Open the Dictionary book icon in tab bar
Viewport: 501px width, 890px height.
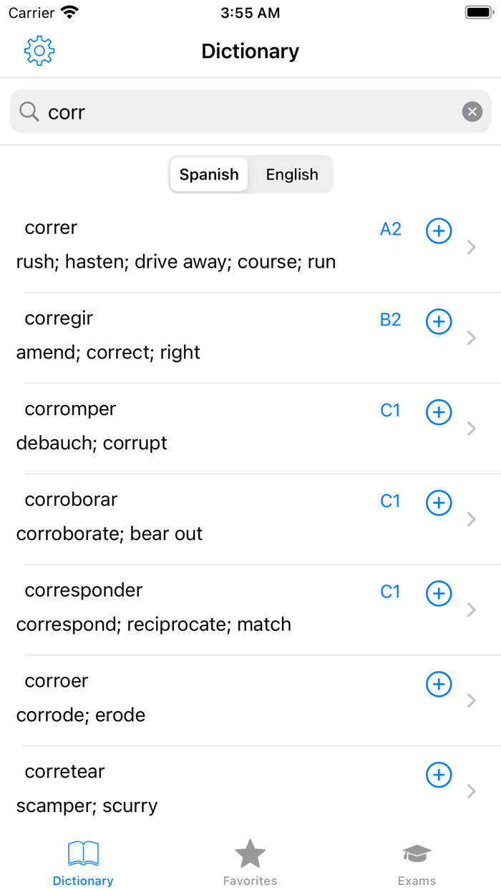tap(83, 854)
